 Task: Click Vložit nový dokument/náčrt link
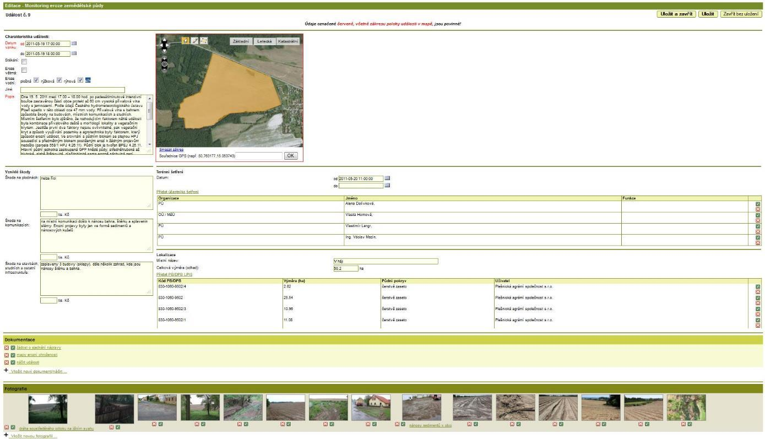(x=38, y=372)
